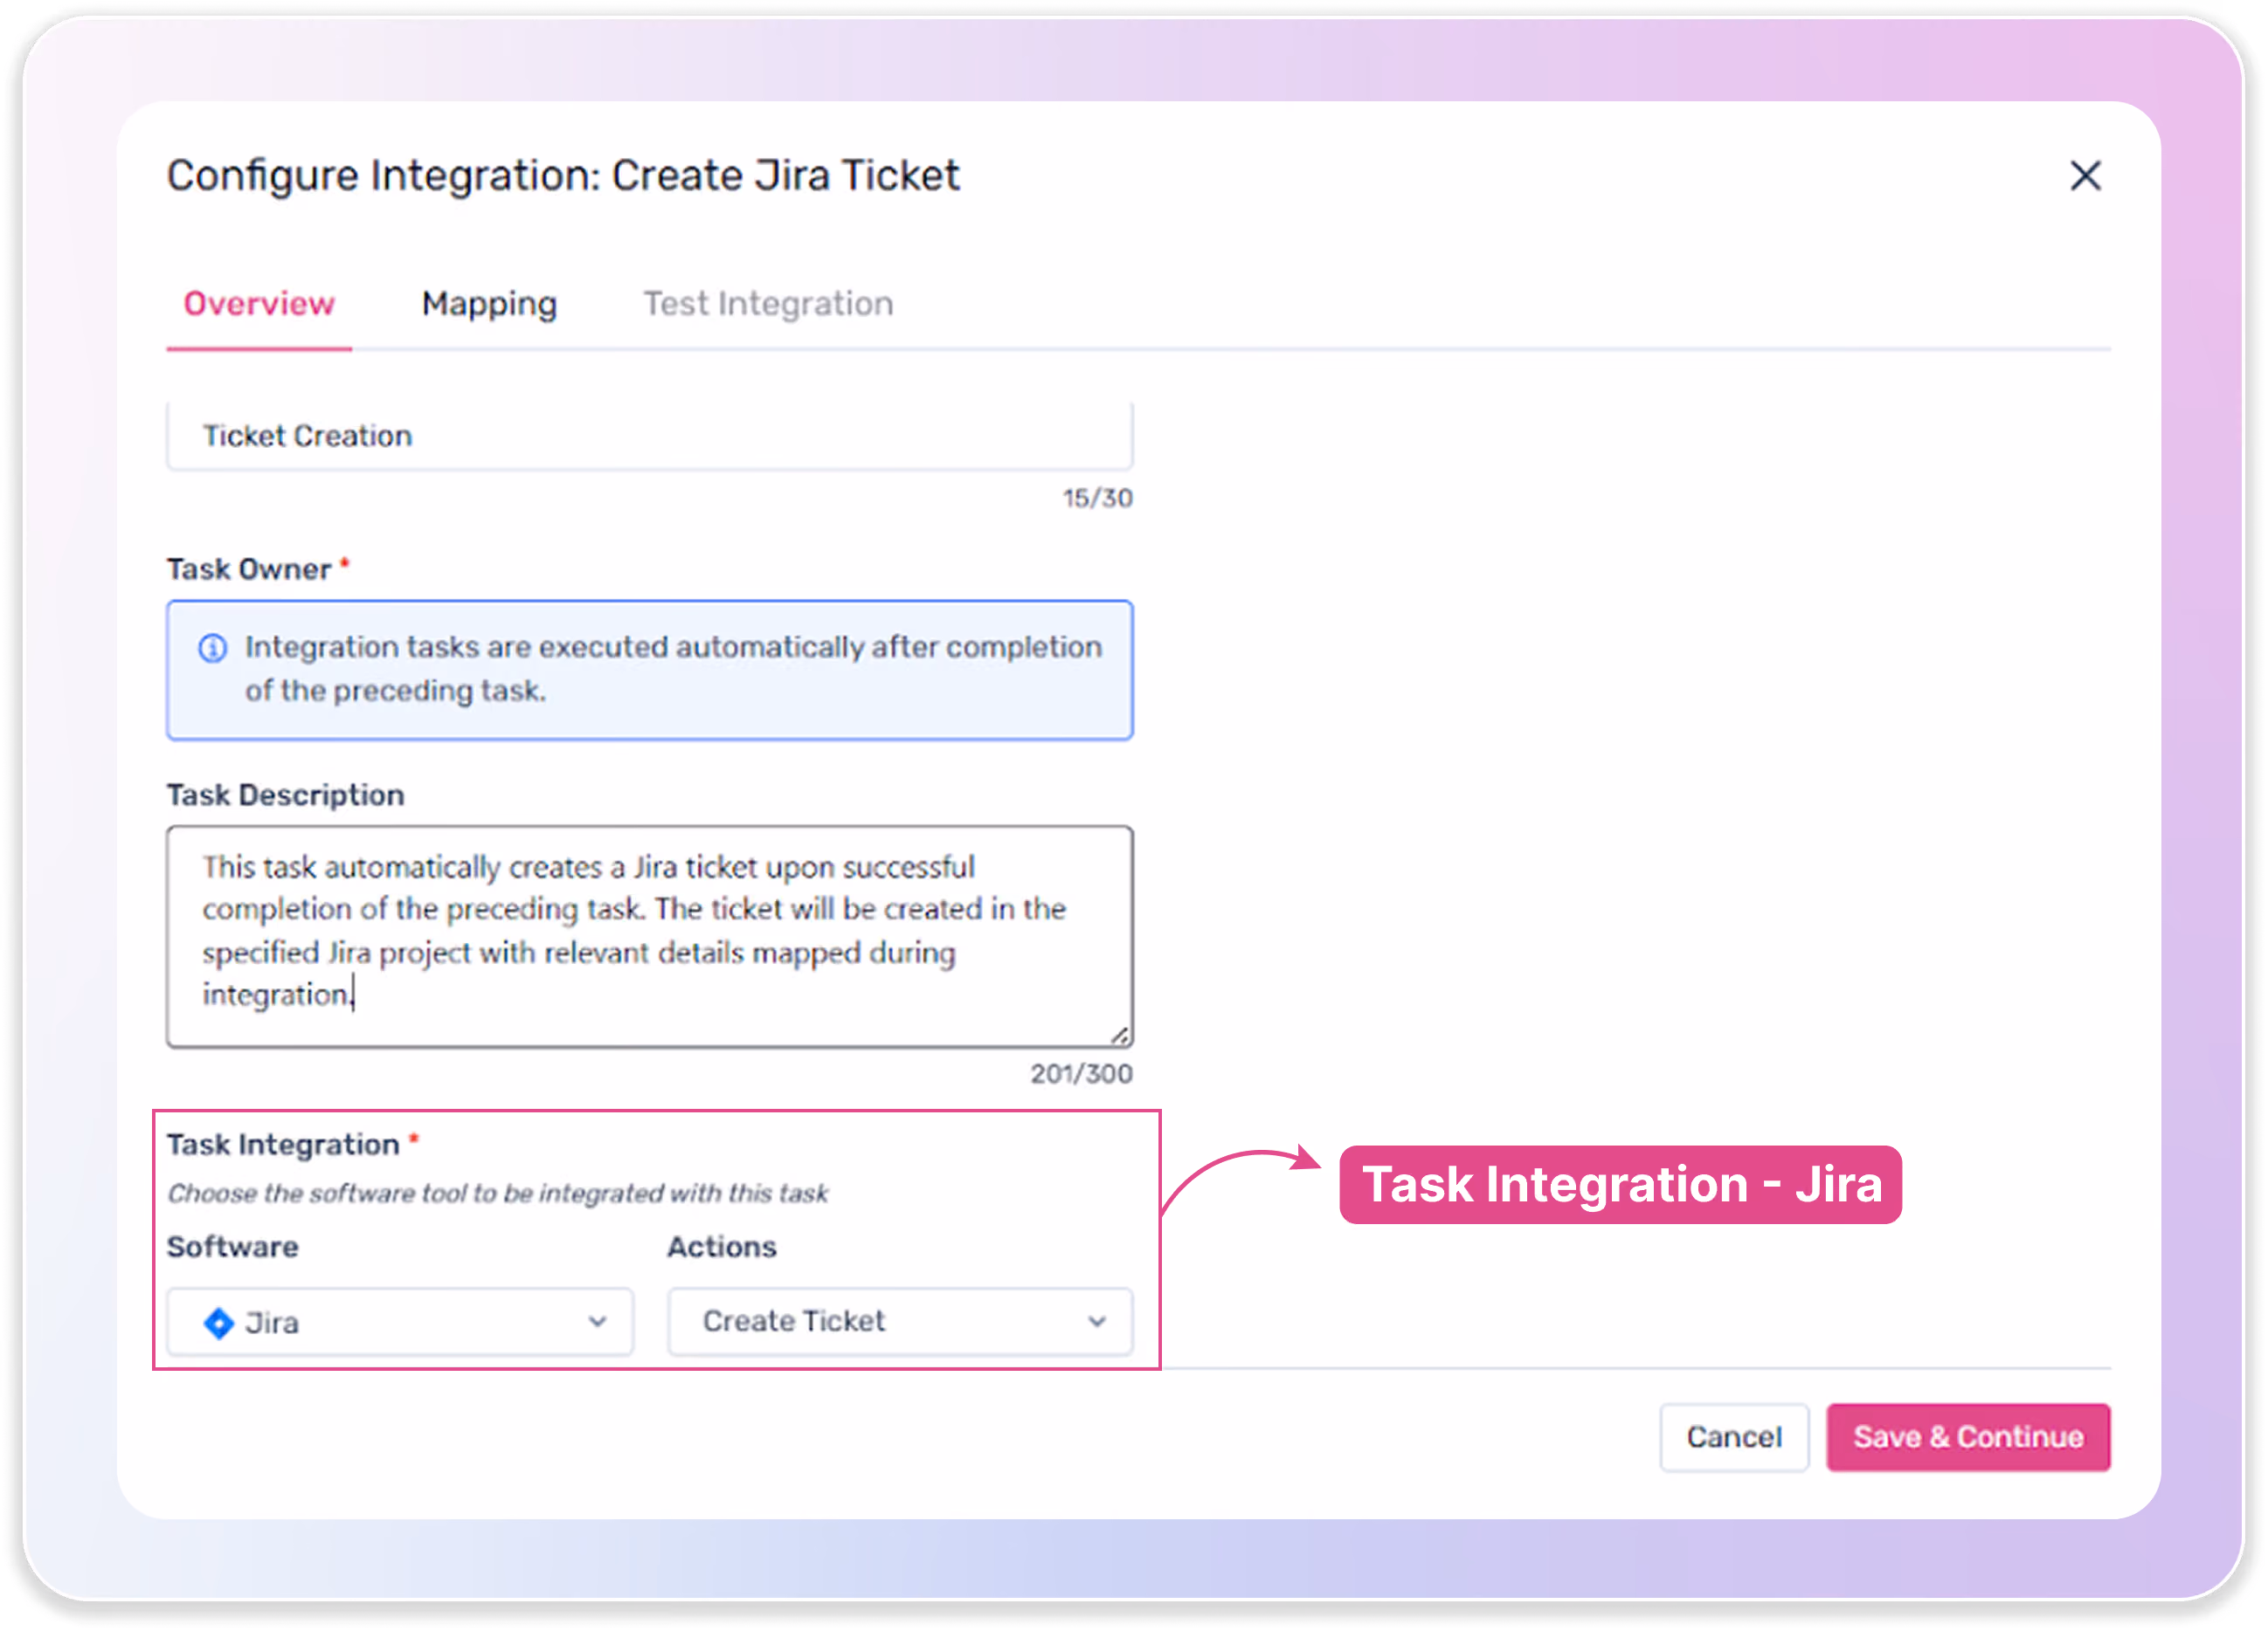
Task: Click the info icon in Task Owner notice
Action: point(213,649)
